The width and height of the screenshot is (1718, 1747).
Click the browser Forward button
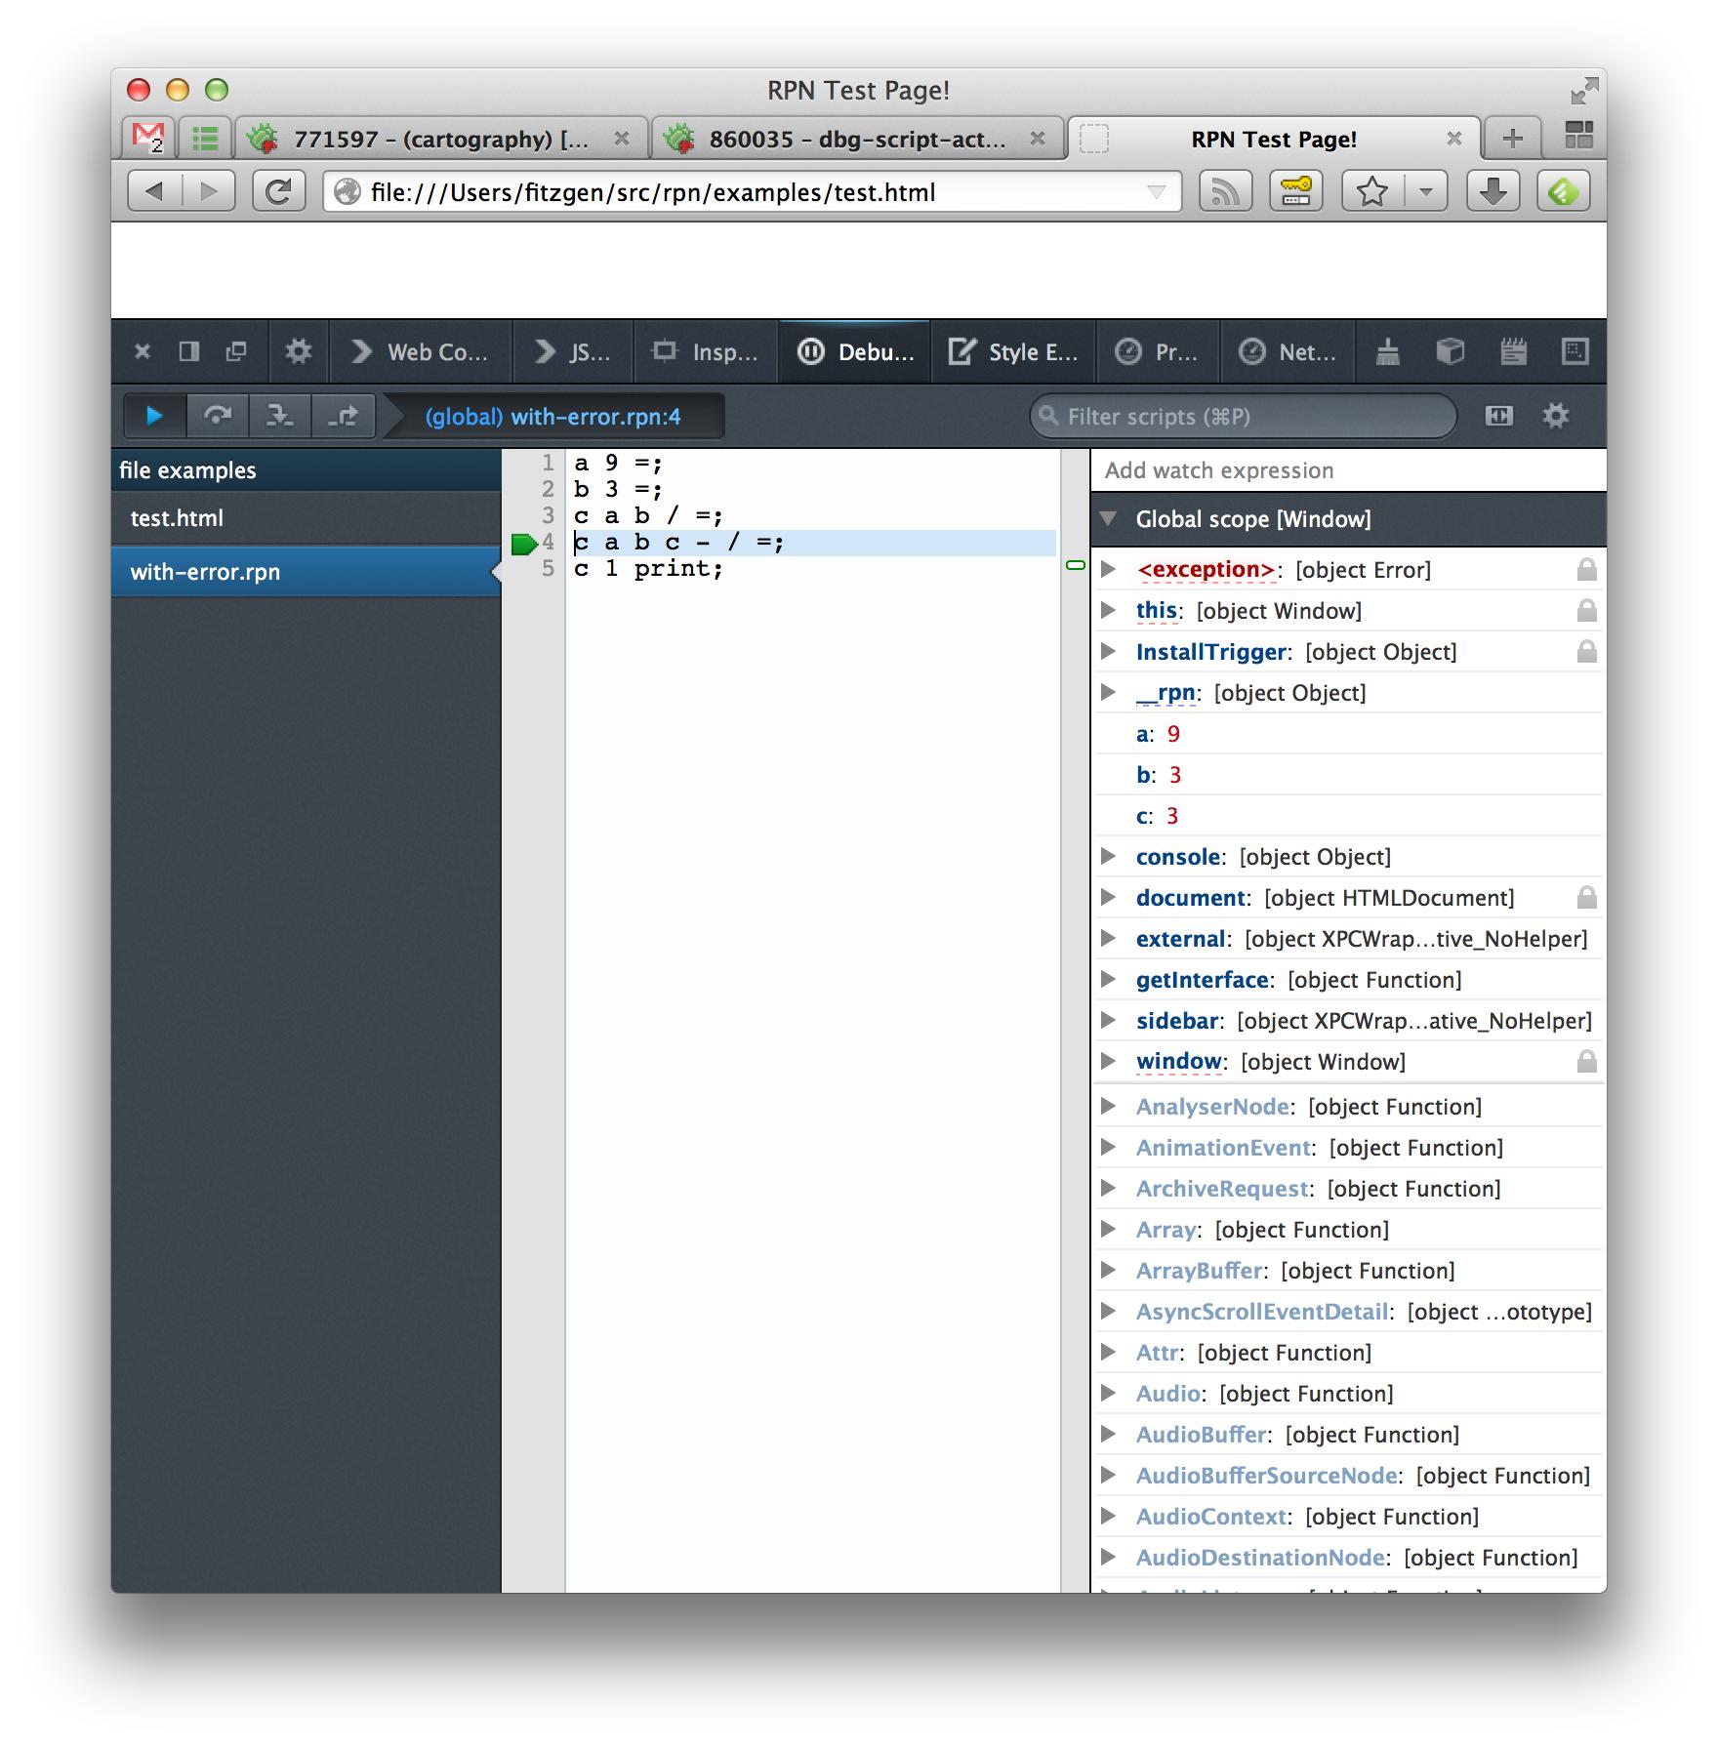pos(208,191)
